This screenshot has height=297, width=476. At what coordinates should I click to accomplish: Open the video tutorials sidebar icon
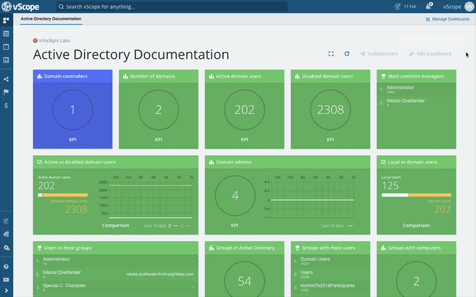[6, 280]
